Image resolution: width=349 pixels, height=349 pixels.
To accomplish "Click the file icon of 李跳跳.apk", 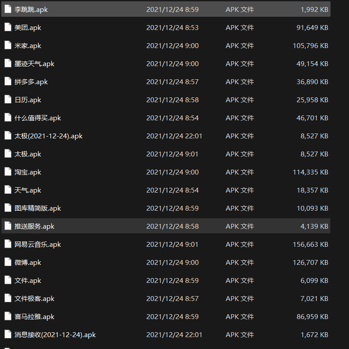I will pos(7,9).
